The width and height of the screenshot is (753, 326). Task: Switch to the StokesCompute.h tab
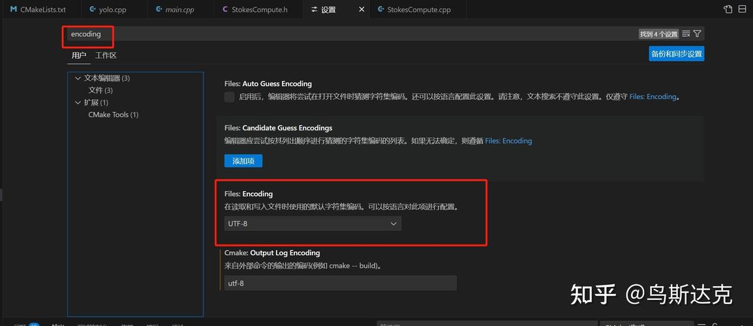pyautogui.click(x=258, y=10)
